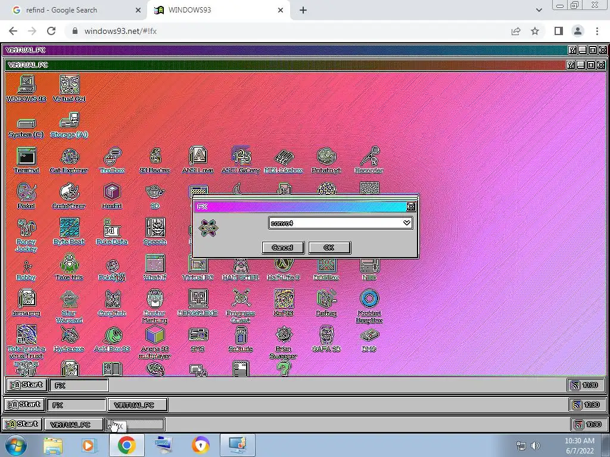Launch Poney Jockey game icon

pos(26,234)
